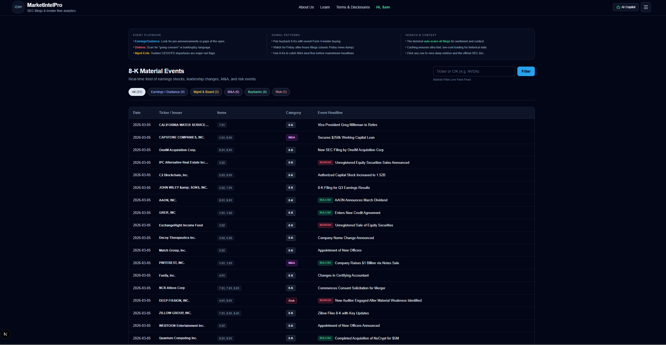Click the BEARISH badge on the IPC Alternative row

325,162
